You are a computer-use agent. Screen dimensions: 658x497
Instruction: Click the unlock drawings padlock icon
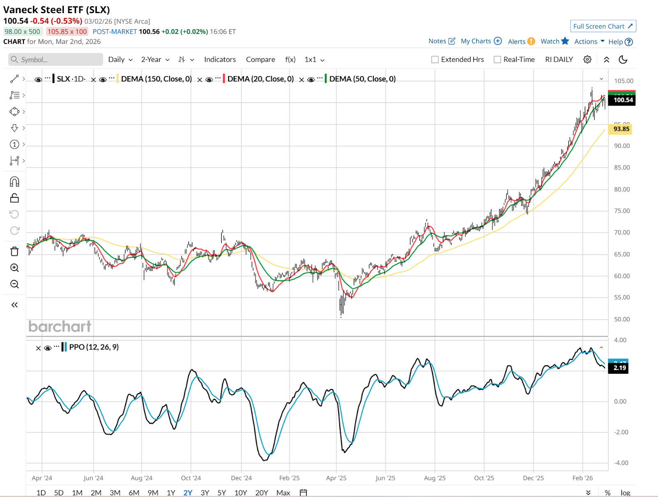click(14, 198)
